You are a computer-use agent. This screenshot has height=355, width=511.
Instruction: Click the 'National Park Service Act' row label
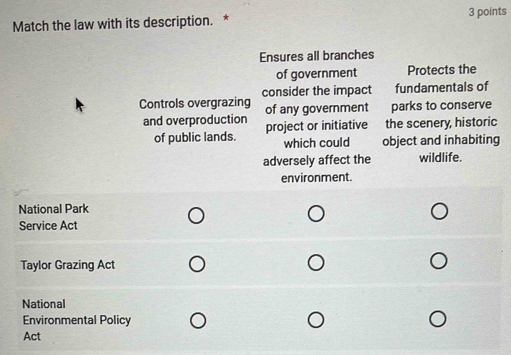[x=54, y=217]
